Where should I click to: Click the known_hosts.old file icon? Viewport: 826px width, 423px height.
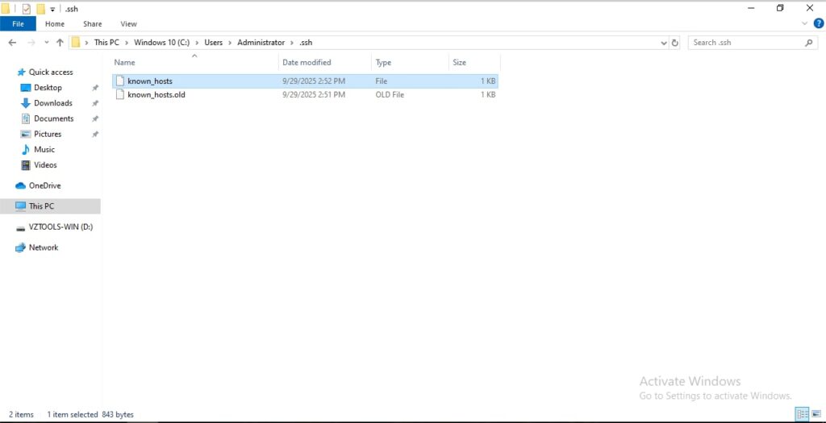pyautogui.click(x=120, y=94)
